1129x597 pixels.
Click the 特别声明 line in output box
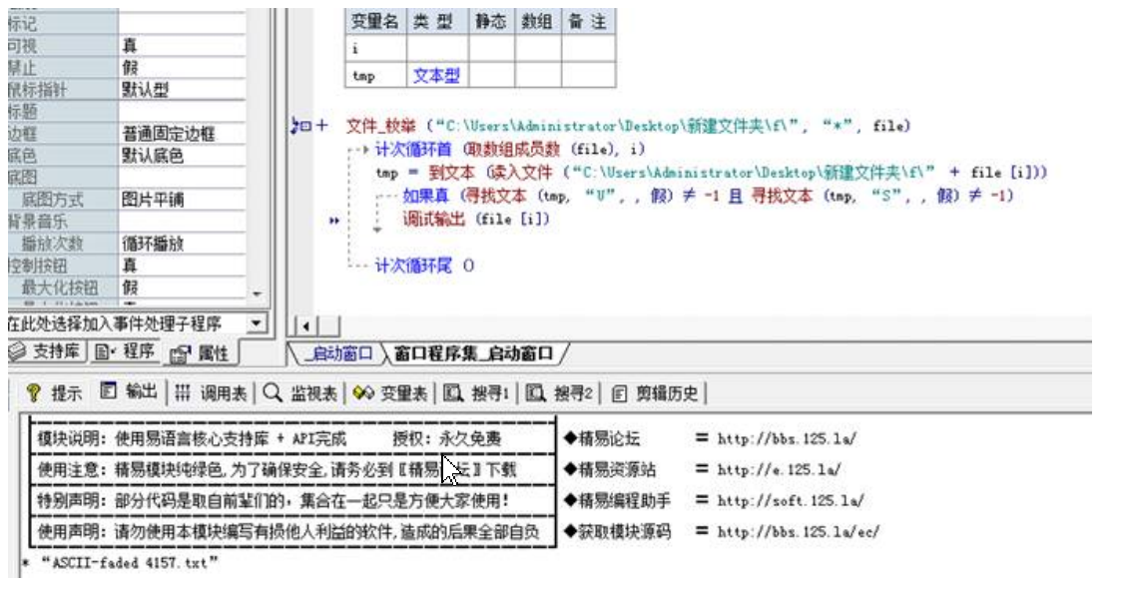coord(273,500)
